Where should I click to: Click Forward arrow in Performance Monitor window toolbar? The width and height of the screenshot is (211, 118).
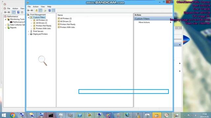click(9, 12)
